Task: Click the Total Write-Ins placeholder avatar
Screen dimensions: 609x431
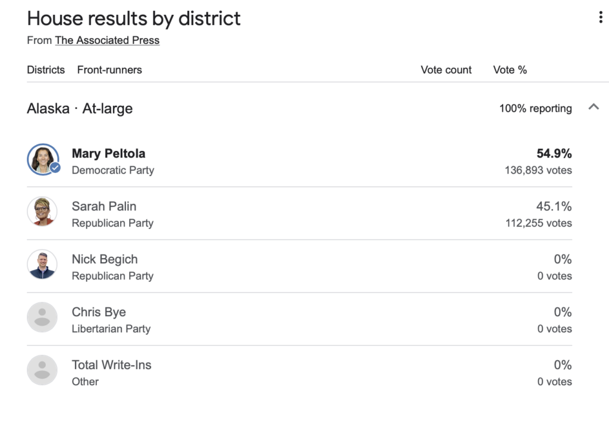Action: [42, 370]
